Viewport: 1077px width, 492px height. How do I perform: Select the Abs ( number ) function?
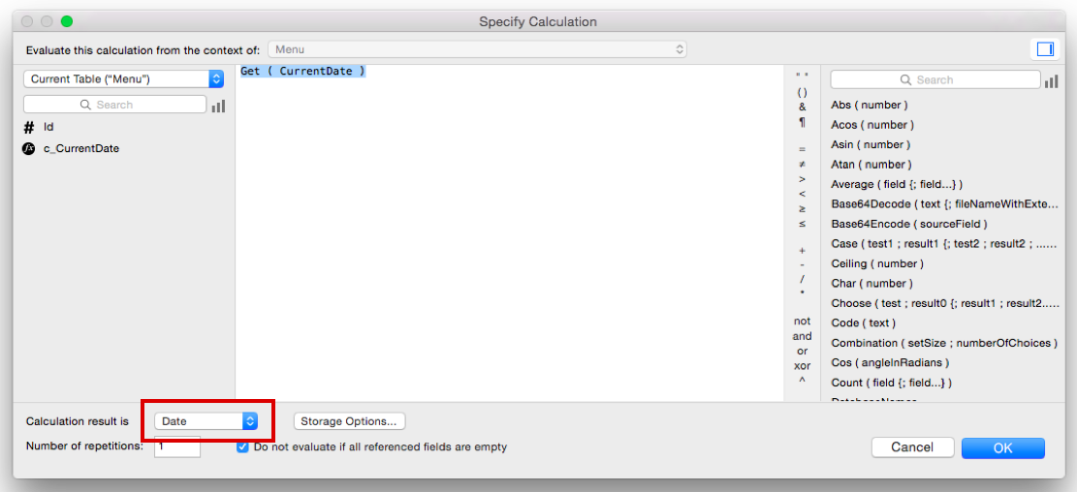[x=870, y=105]
